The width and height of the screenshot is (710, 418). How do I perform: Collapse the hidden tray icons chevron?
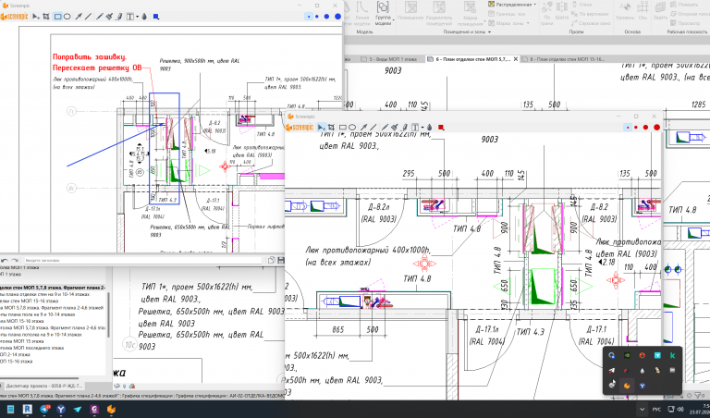click(642, 409)
